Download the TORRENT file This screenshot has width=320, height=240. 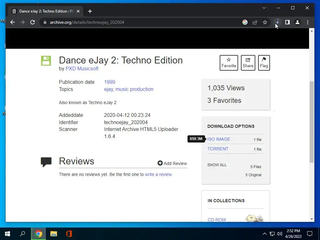coord(218,149)
